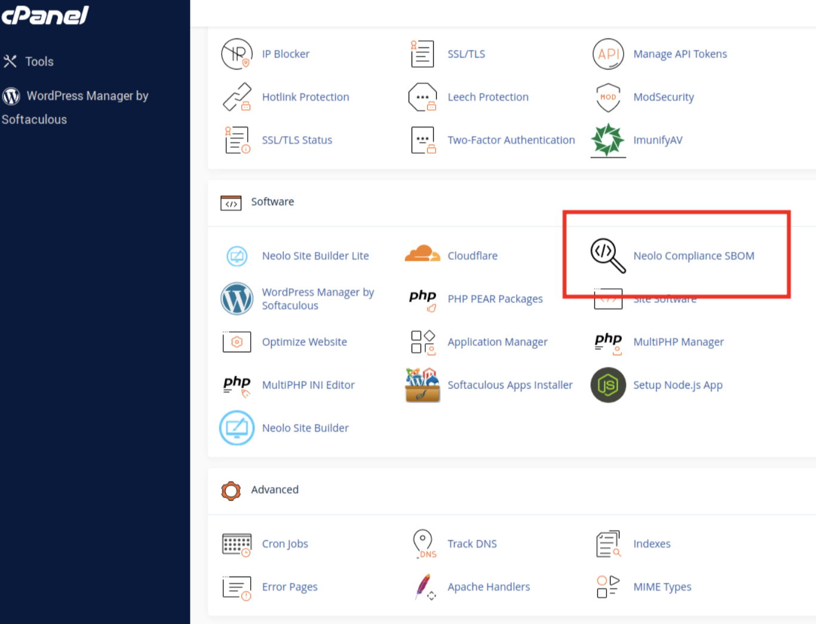Open Error Pages link
The height and width of the screenshot is (624, 816).
[290, 586]
